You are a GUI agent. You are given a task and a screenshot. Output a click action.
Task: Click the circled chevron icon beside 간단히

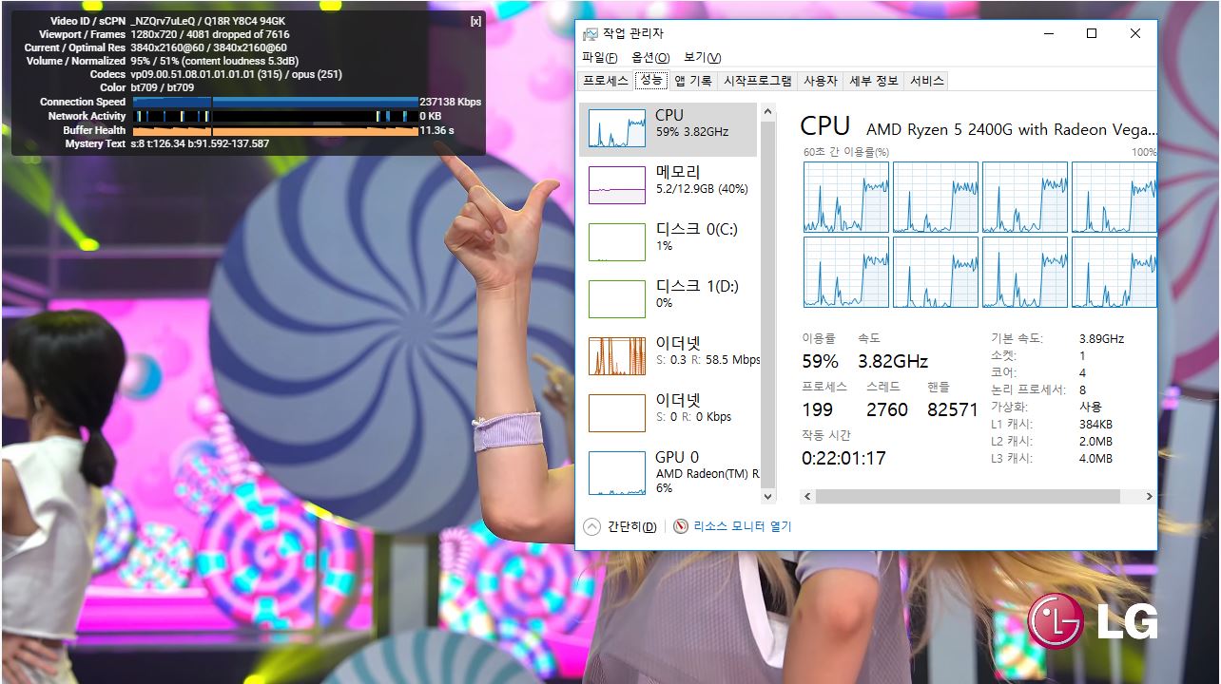tap(591, 526)
